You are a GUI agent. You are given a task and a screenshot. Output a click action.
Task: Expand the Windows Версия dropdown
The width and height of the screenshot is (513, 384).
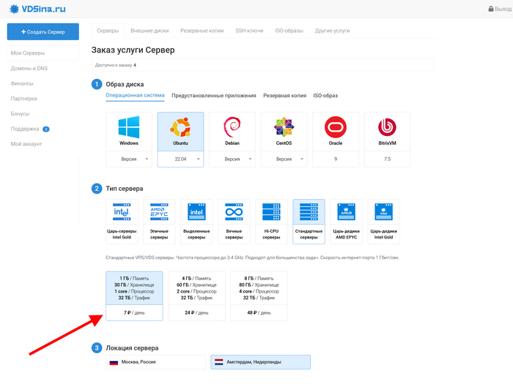129,159
